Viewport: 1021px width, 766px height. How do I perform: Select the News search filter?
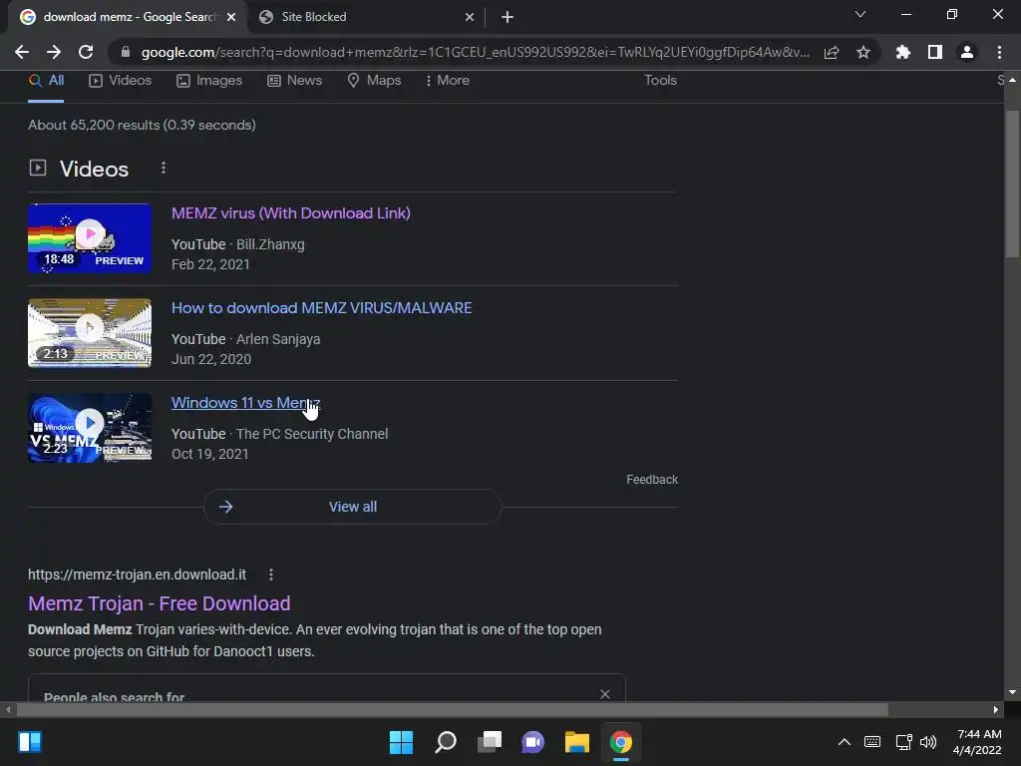(x=295, y=81)
